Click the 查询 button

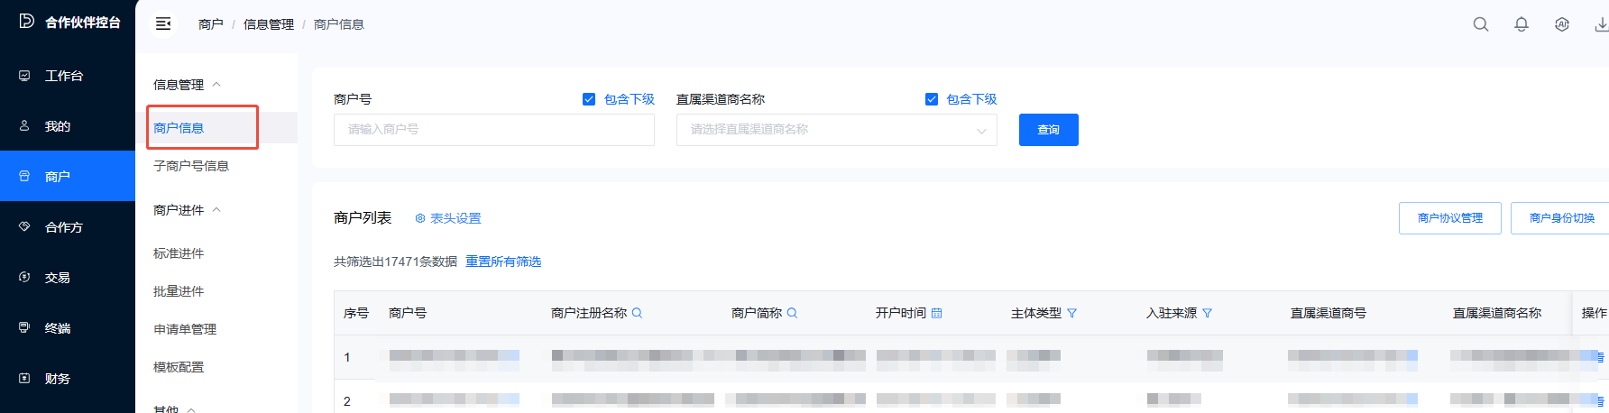[1049, 130]
